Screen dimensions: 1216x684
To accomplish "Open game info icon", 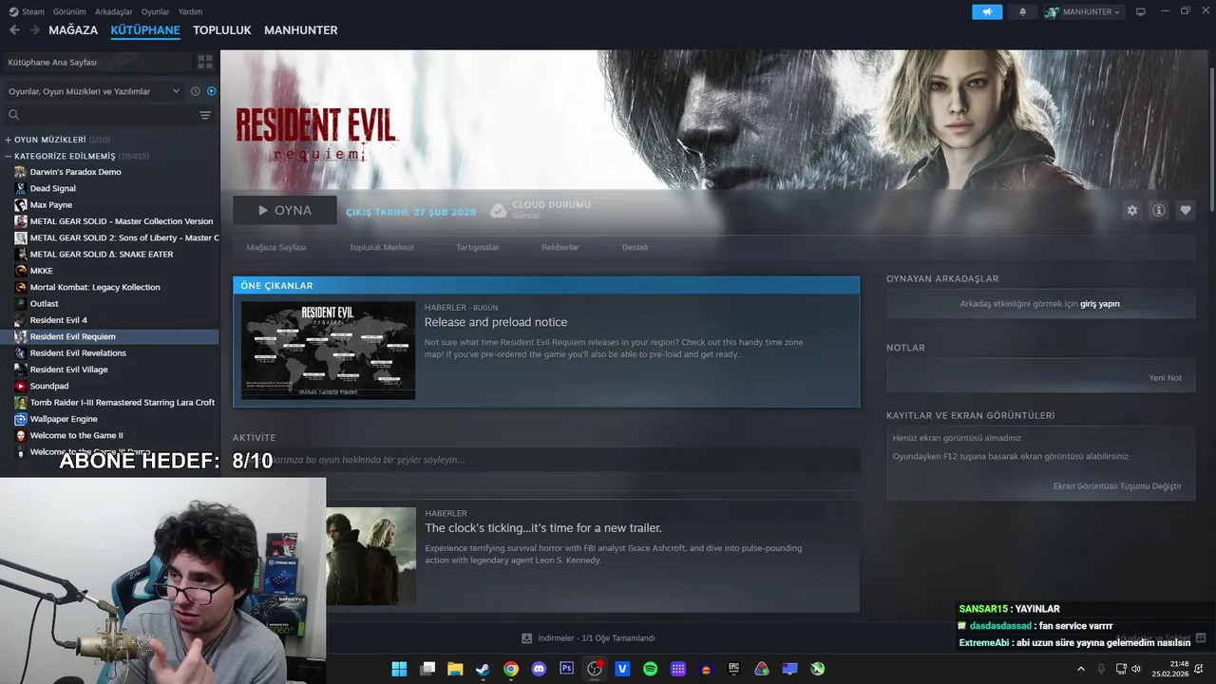I will 1158,211.
